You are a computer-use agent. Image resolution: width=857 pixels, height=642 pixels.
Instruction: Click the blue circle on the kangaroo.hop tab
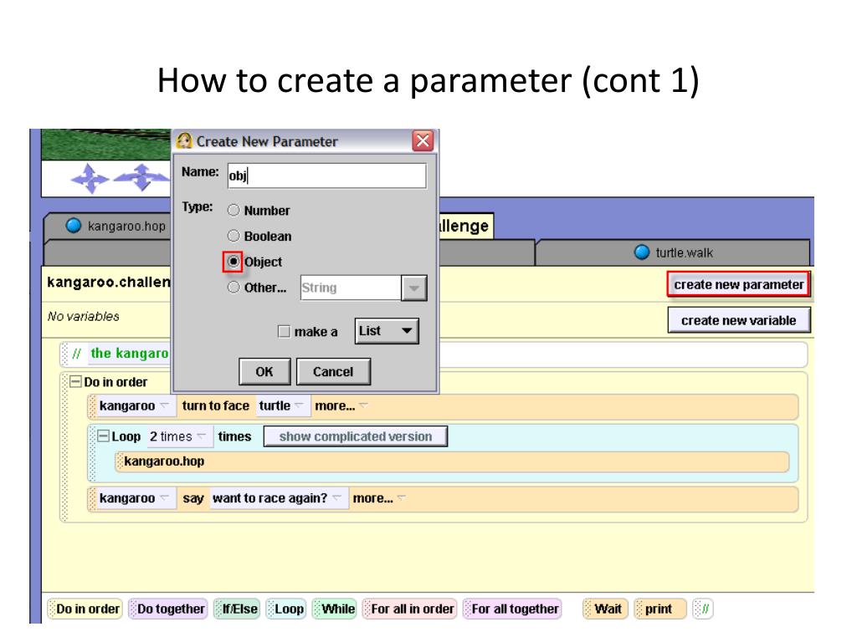pyautogui.click(x=74, y=226)
